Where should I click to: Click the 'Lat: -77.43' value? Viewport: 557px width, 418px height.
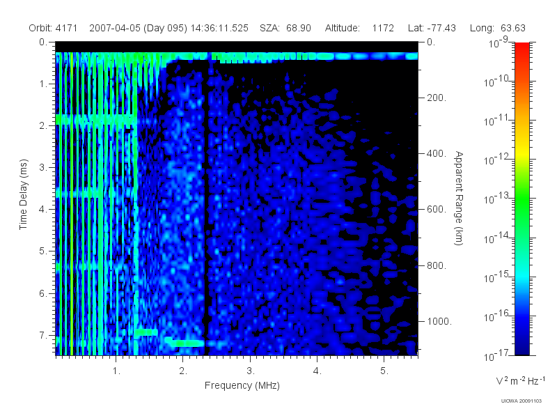[x=432, y=28]
